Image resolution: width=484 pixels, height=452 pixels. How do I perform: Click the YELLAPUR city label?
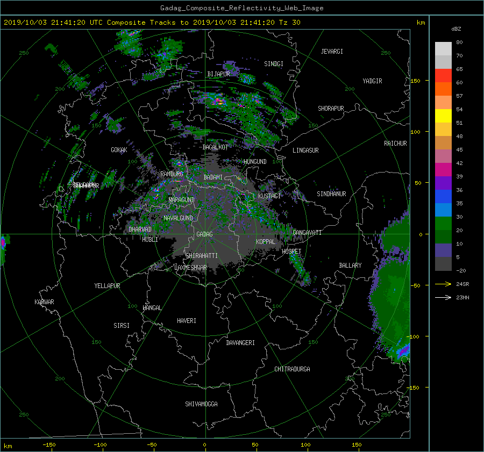pyautogui.click(x=107, y=286)
